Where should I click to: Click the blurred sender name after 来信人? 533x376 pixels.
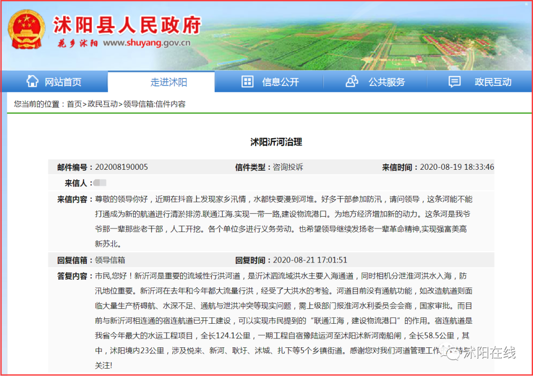[x=100, y=183]
